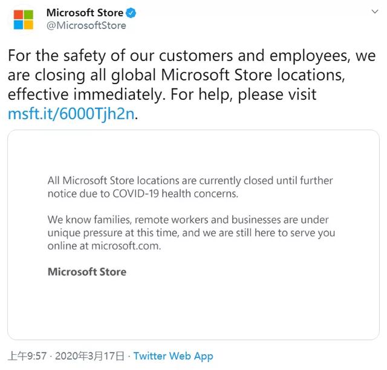
Task: Click the blue verified badge icon
Action: (x=131, y=13)
